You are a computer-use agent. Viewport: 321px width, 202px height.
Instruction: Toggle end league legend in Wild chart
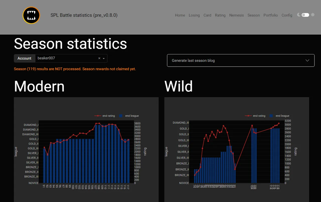[279, 116]
